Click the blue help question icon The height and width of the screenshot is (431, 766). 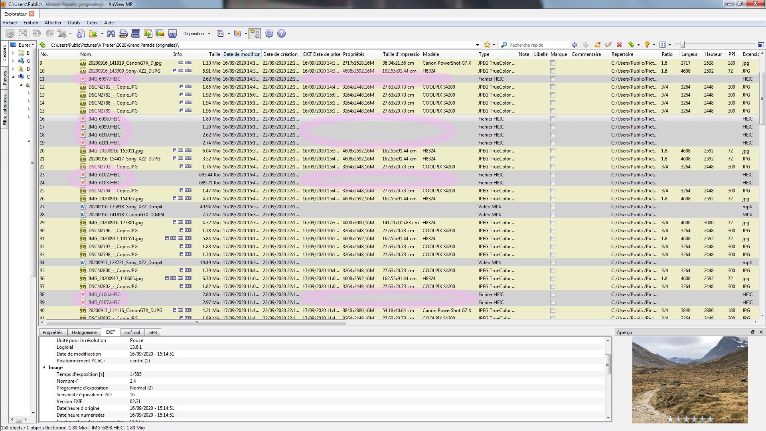click(x=281, y=34)
